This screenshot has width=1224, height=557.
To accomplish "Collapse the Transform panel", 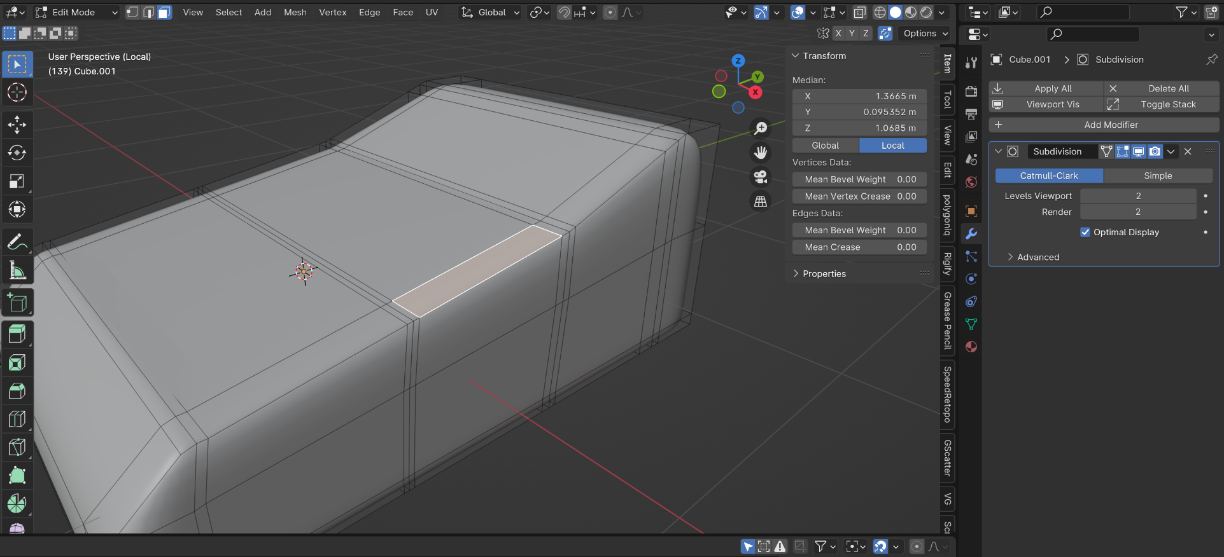I will [x=795, y=56].
